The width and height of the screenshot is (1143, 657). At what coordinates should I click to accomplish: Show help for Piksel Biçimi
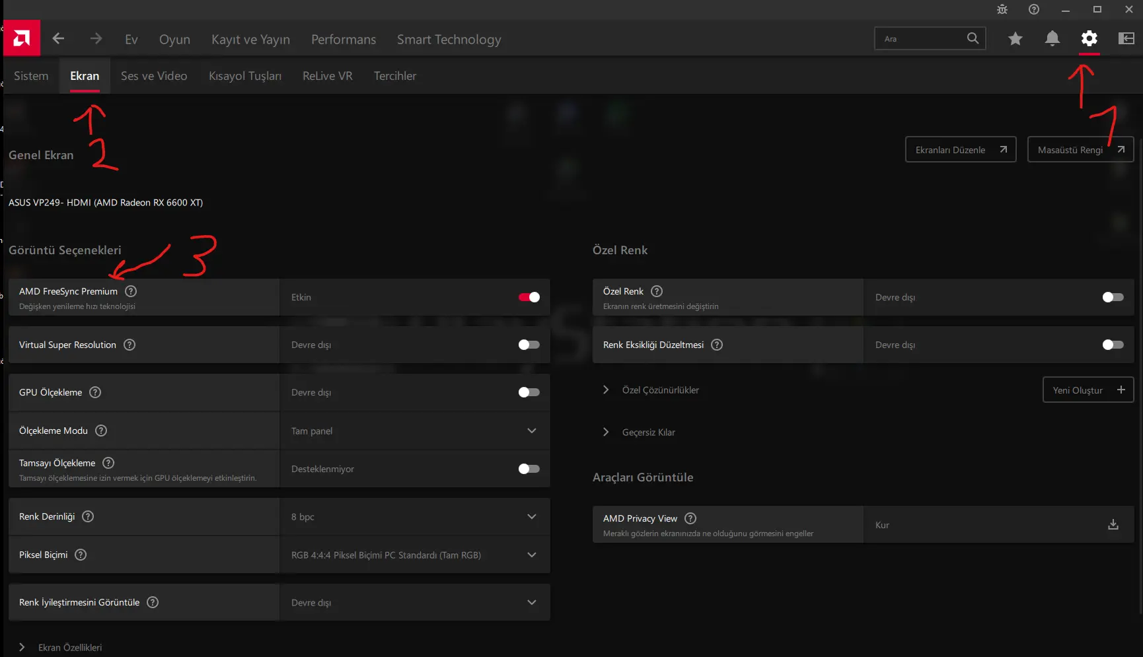(81, 555)
